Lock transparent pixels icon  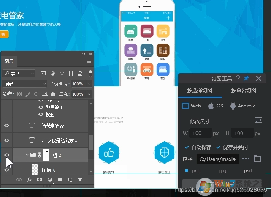tap(19, 94)
